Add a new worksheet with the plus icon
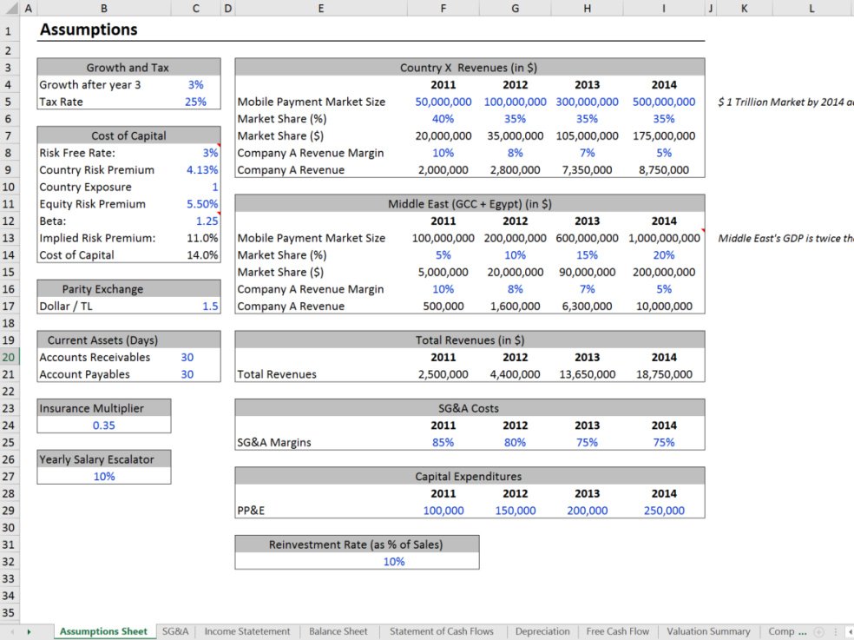 point(818,631)
